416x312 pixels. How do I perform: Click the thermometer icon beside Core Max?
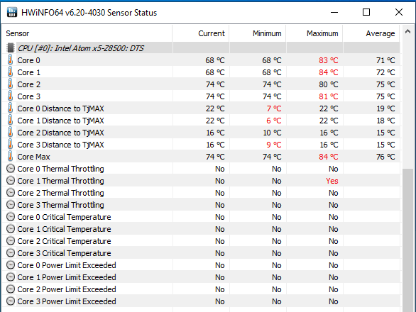tap(10, 157)
